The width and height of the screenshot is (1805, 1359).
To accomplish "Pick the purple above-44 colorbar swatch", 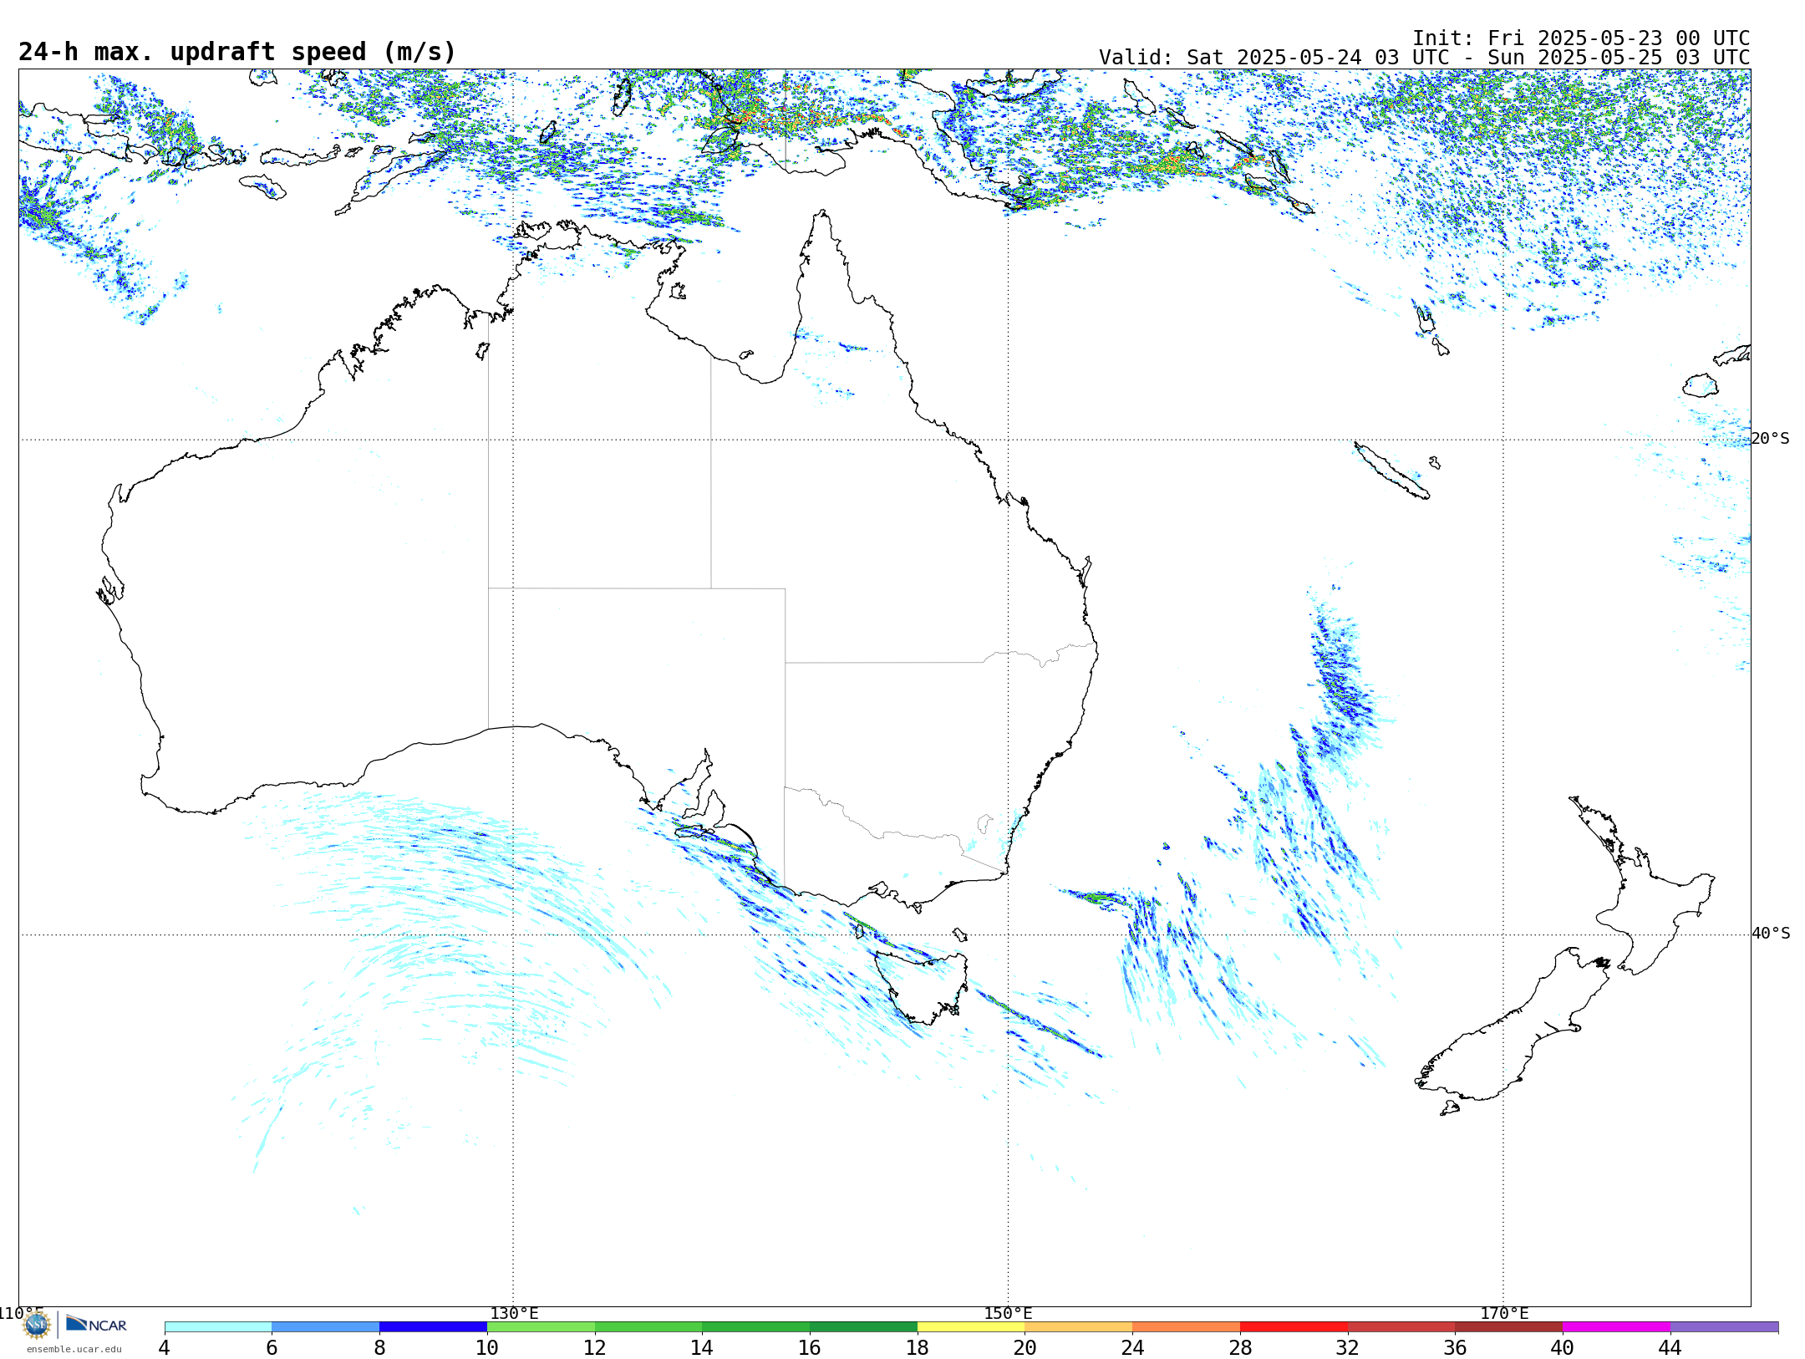I will coord(1725,1327).
